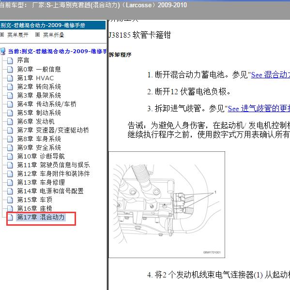Follow the See 混合动力 battery link
Viewport: 290px width, 290px height.
[270, 75]
